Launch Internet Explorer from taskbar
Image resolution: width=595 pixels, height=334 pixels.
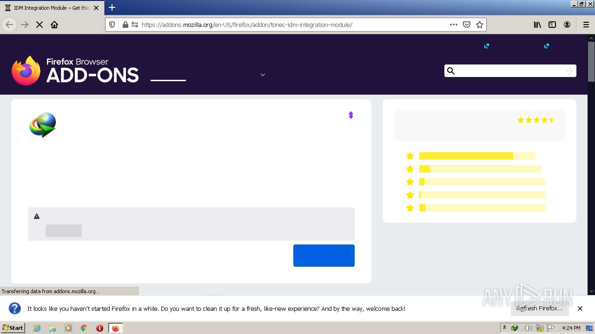pos(37,328)
